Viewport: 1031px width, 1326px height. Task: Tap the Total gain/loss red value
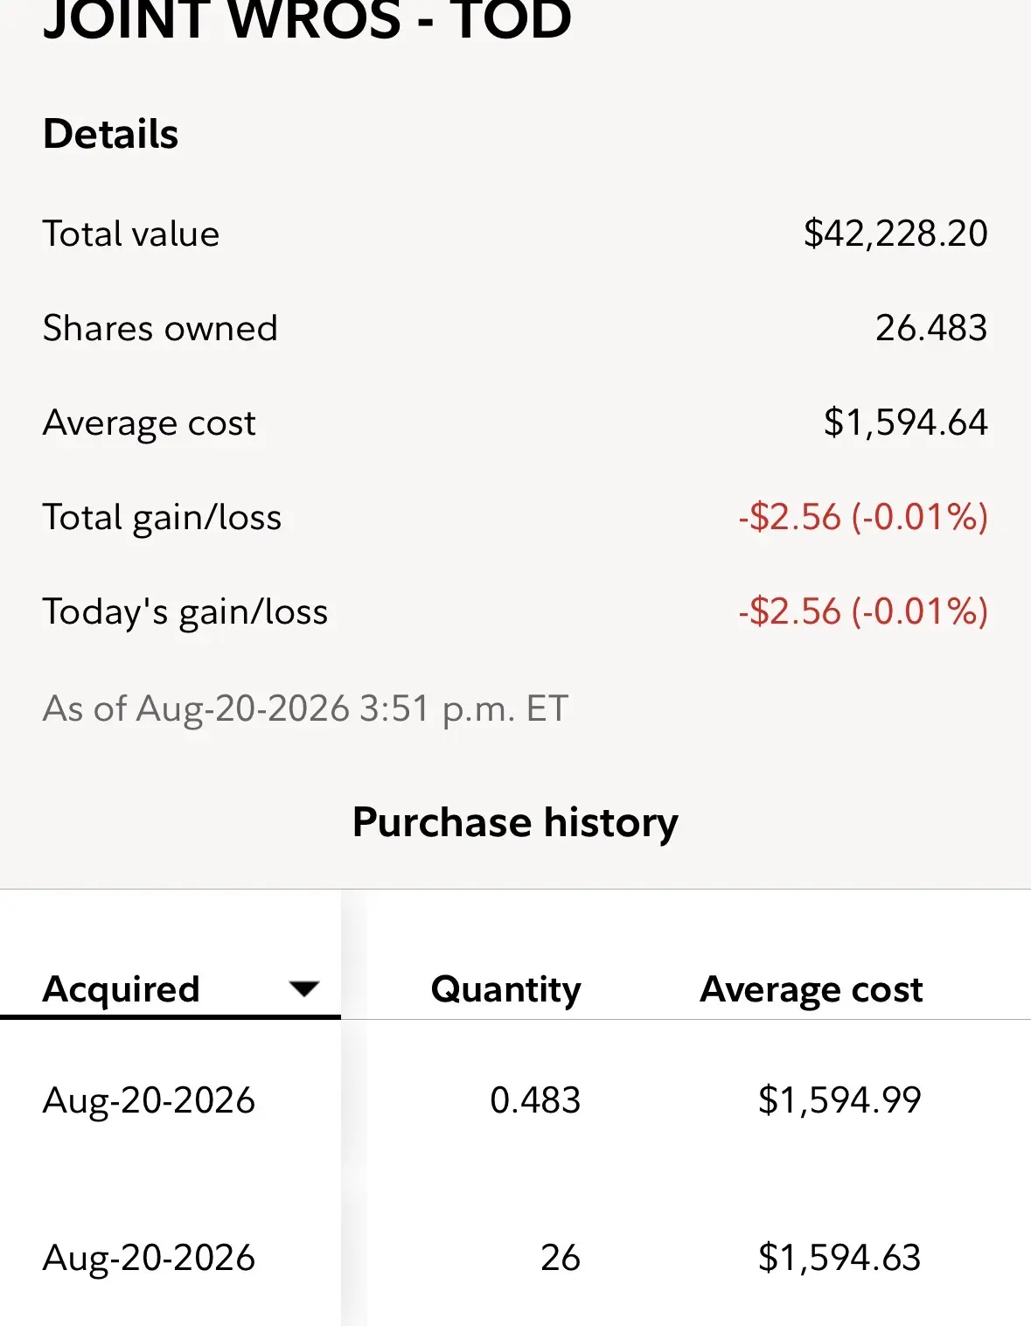(x=863, y=517)
